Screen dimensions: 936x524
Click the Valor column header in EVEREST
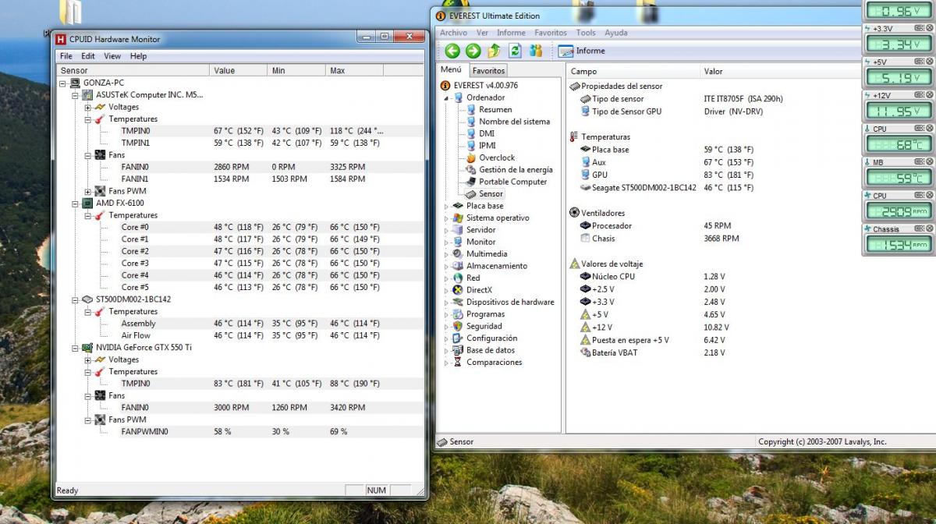(817, 71)
